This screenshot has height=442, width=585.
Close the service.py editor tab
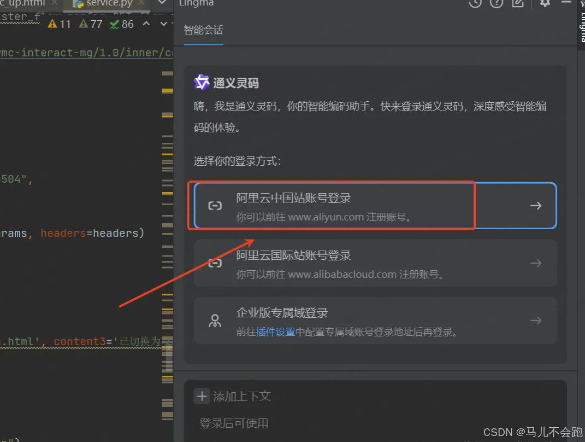pos(141,3)
